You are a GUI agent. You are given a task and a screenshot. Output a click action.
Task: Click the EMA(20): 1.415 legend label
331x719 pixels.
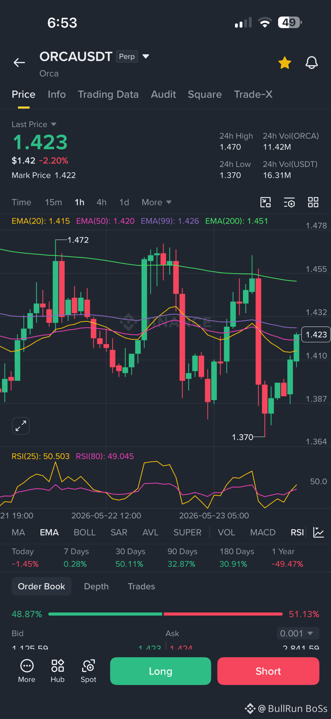click(41, 221)
